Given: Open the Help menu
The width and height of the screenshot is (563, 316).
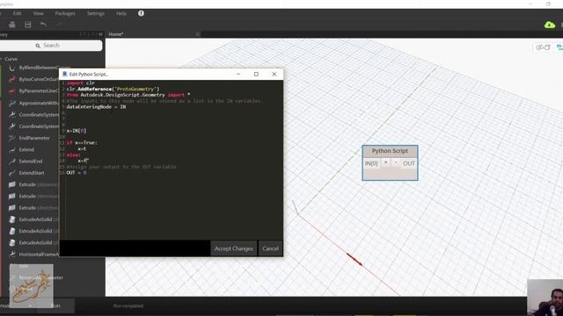Looking at the screenshot, I should pos(121,13).
